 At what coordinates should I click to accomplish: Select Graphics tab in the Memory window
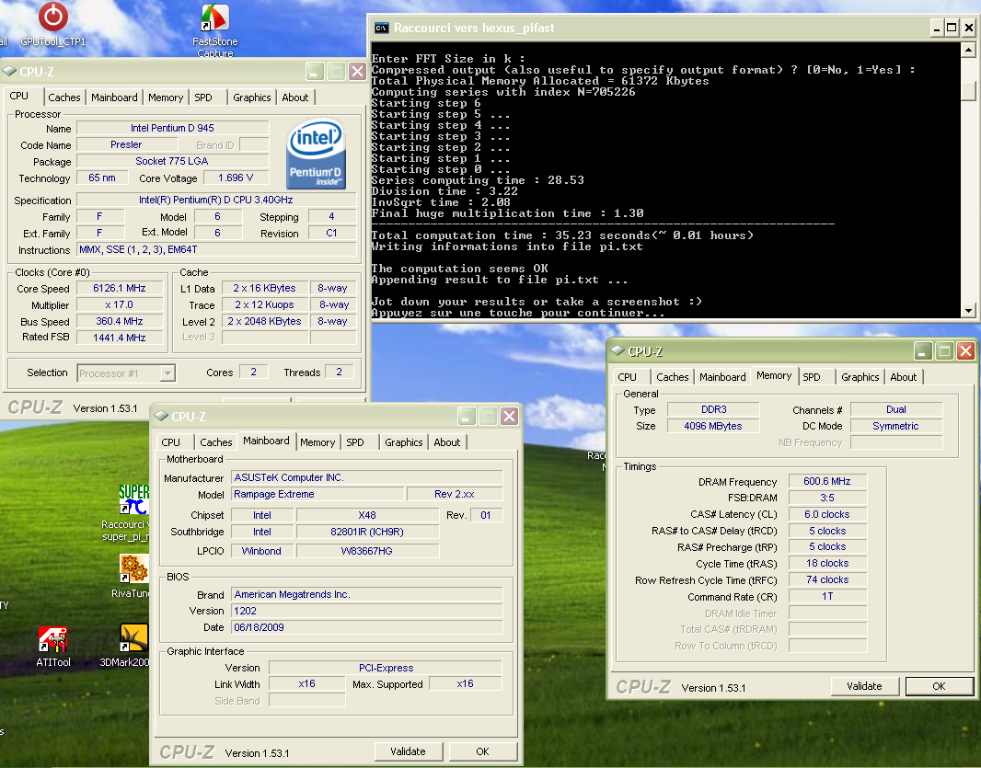click(860, 377)
